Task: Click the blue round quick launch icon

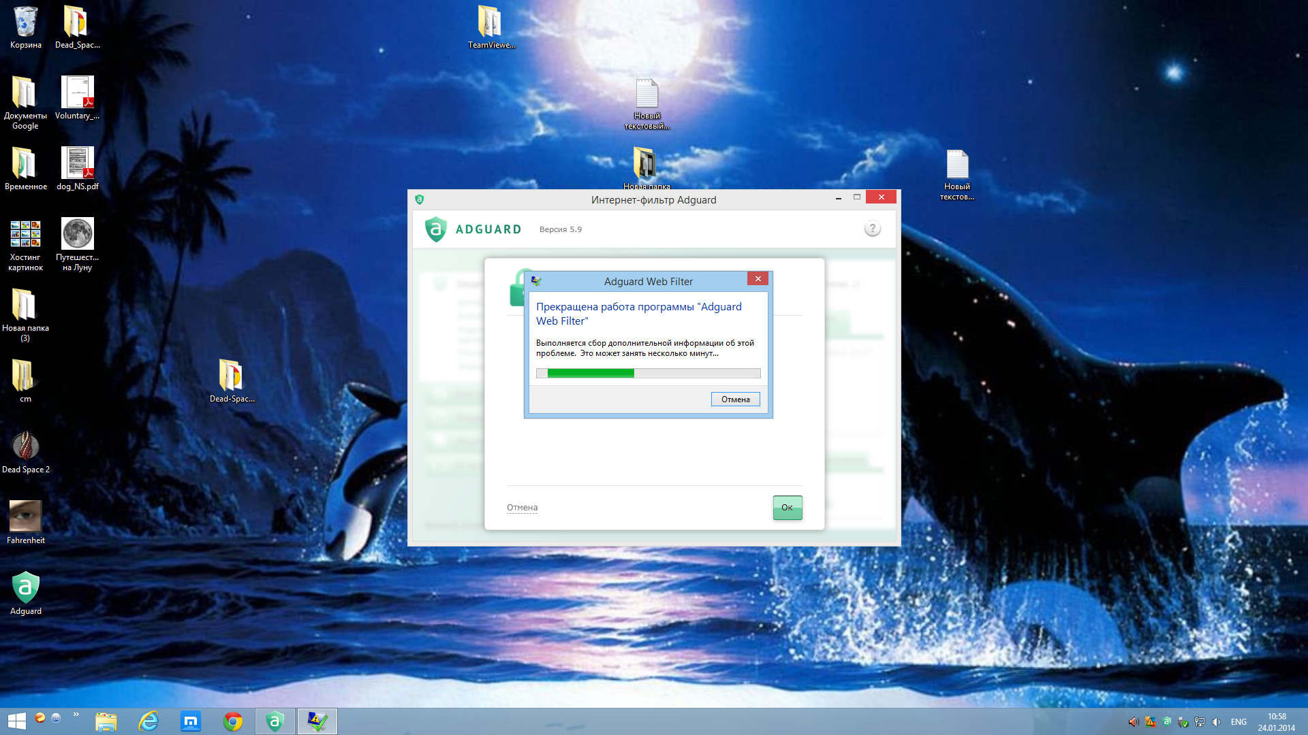Action: pos(56,717)
